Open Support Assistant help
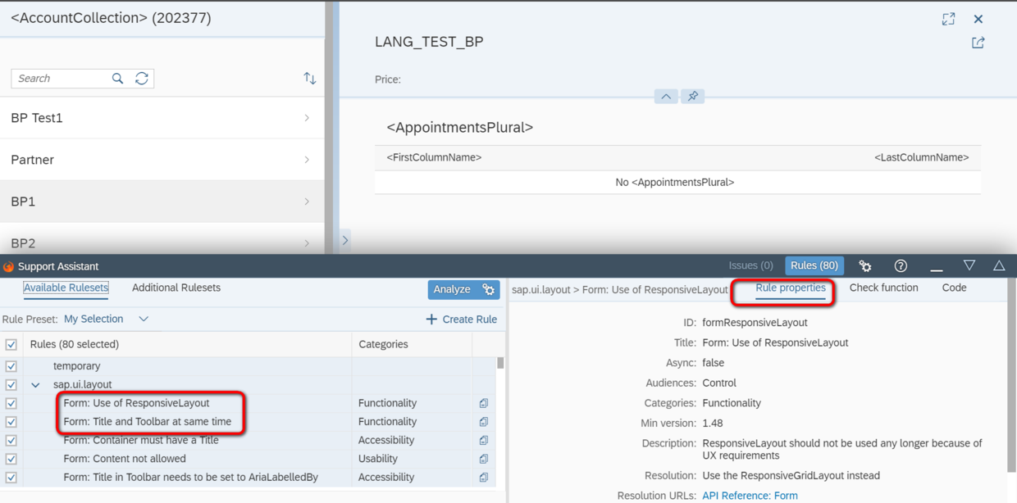 (x=901, y=265)
